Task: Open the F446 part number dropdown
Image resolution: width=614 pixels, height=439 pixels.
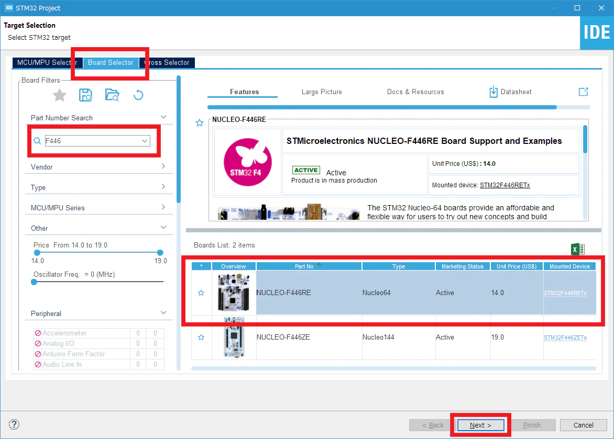Action: coord(145,141)
